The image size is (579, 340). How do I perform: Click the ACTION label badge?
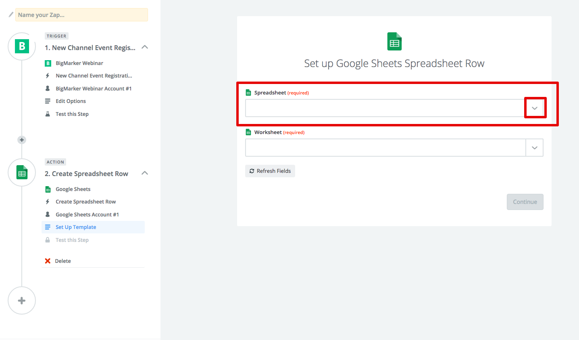click(x=55, y=162)
